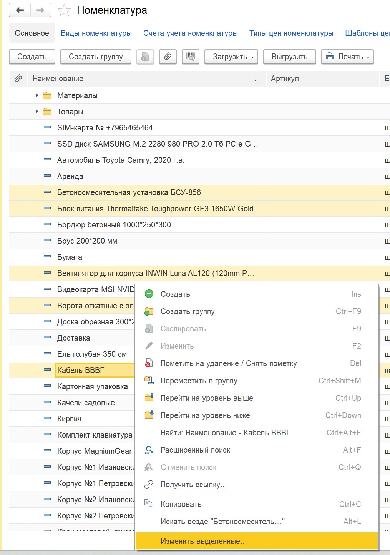Click the Наименование column header

(147, 79)
